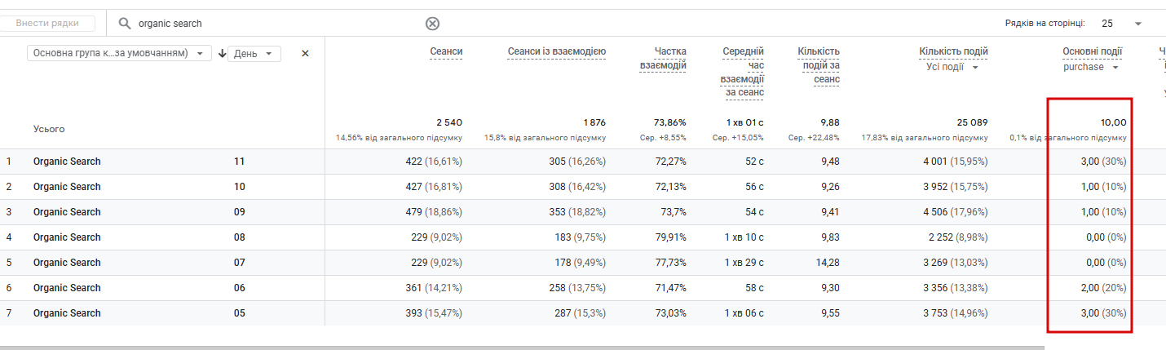Click Кількість подій за сеанс header
This screenshot has height=350, width=1166.
click(x=819, y=65)
